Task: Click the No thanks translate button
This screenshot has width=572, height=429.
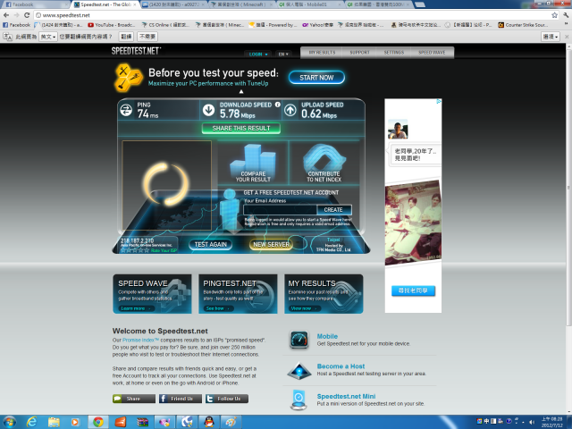Action: [x=147, y=37]
